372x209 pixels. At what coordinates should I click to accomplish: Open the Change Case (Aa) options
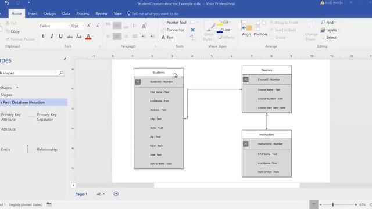(79, 37)
